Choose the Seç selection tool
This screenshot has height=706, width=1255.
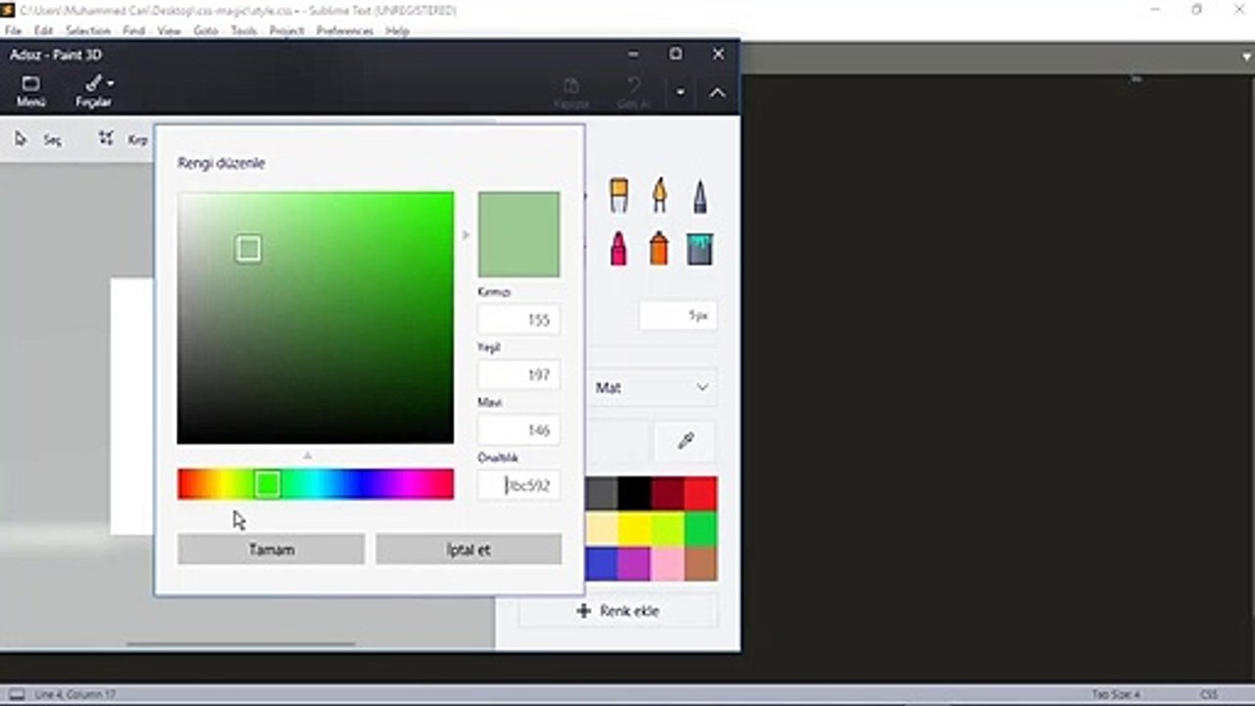(x=39, y=140)
